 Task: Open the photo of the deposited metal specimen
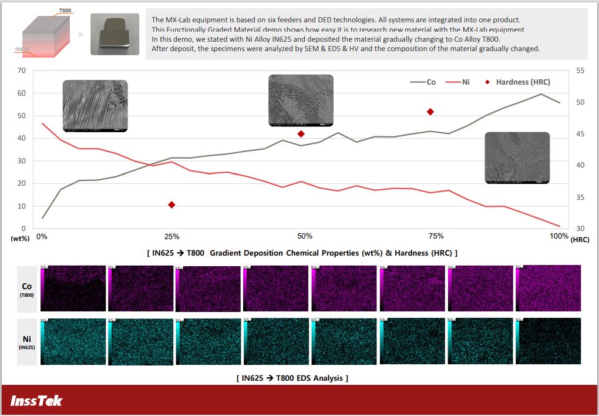coord(115,34)
